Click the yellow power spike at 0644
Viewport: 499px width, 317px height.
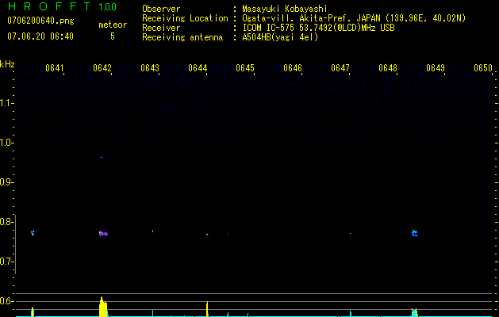pos(208,309)
